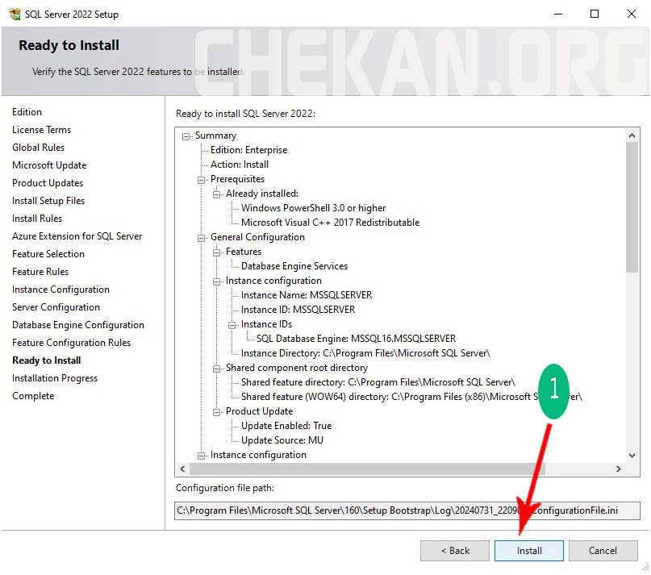Open Feature Selection step in sidebar
Screen dimensions: 651x575
pos(48,254)
